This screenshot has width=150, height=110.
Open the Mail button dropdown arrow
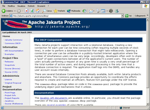pyautogui.click(x=94, y=11)
